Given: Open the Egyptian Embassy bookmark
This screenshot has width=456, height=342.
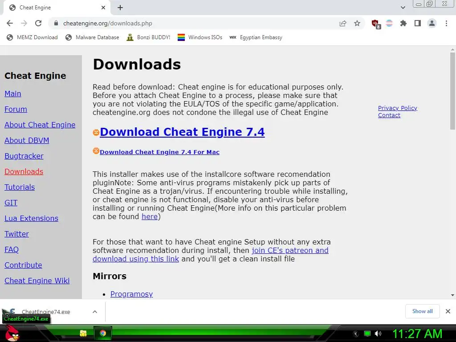Looking at the screenshot, I should tap(256, 37).
